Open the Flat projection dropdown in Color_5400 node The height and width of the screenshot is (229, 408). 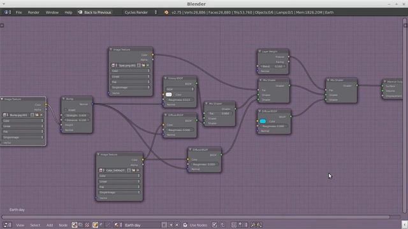[x=119, y=186]
